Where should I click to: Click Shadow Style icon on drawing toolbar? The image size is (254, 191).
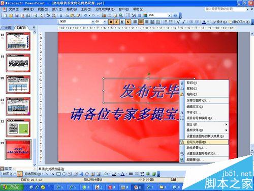click(148, 174)
